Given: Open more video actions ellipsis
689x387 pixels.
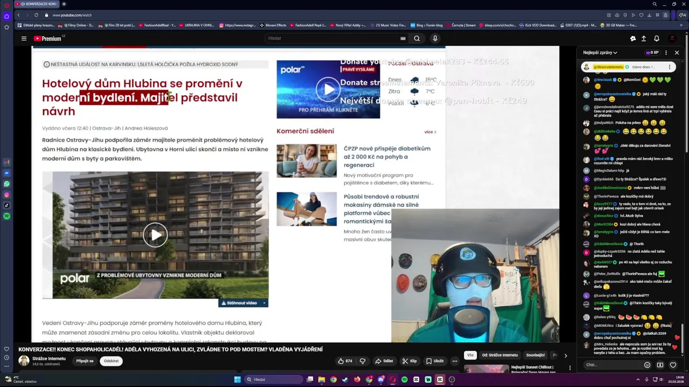Looking at the screenshot, I should click(x=454, y=361).
